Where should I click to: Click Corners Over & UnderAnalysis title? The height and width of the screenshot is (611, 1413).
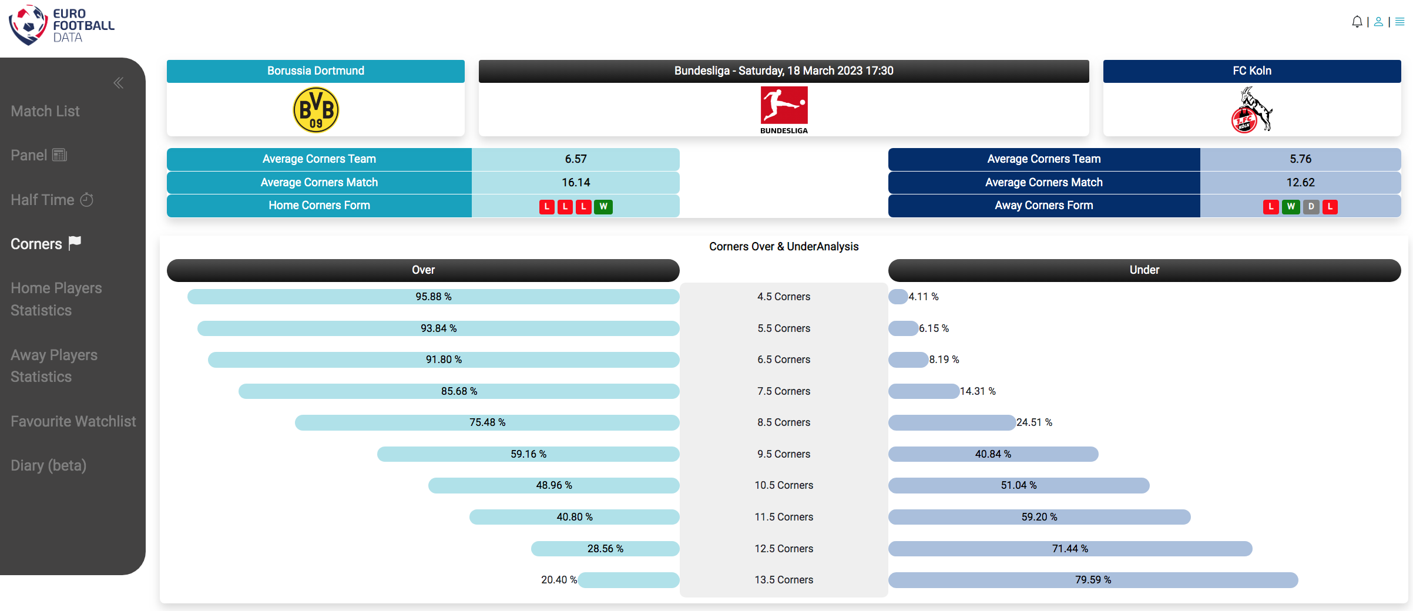click(x=784, y=247)
